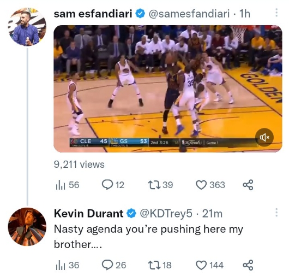Like sam esfandiari's video tweet
Viewport: 289px width, 276px height.
[210, 185]
